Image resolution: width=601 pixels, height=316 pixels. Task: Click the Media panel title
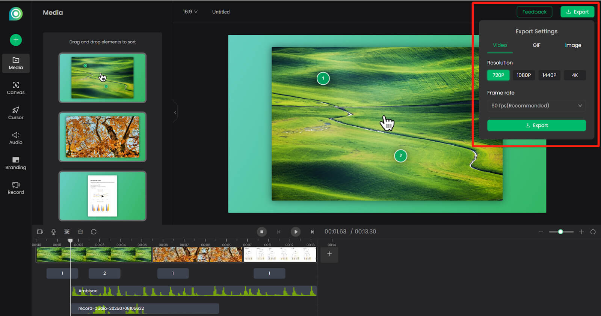pos(53,12)
